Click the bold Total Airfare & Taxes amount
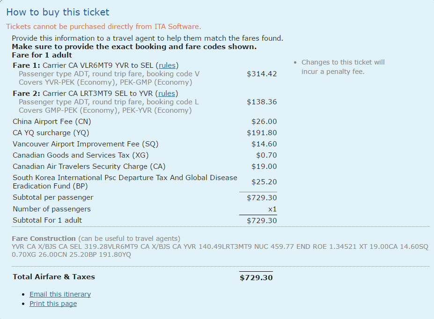This screenshot has height=319, width=434. (x=256, y=277)
